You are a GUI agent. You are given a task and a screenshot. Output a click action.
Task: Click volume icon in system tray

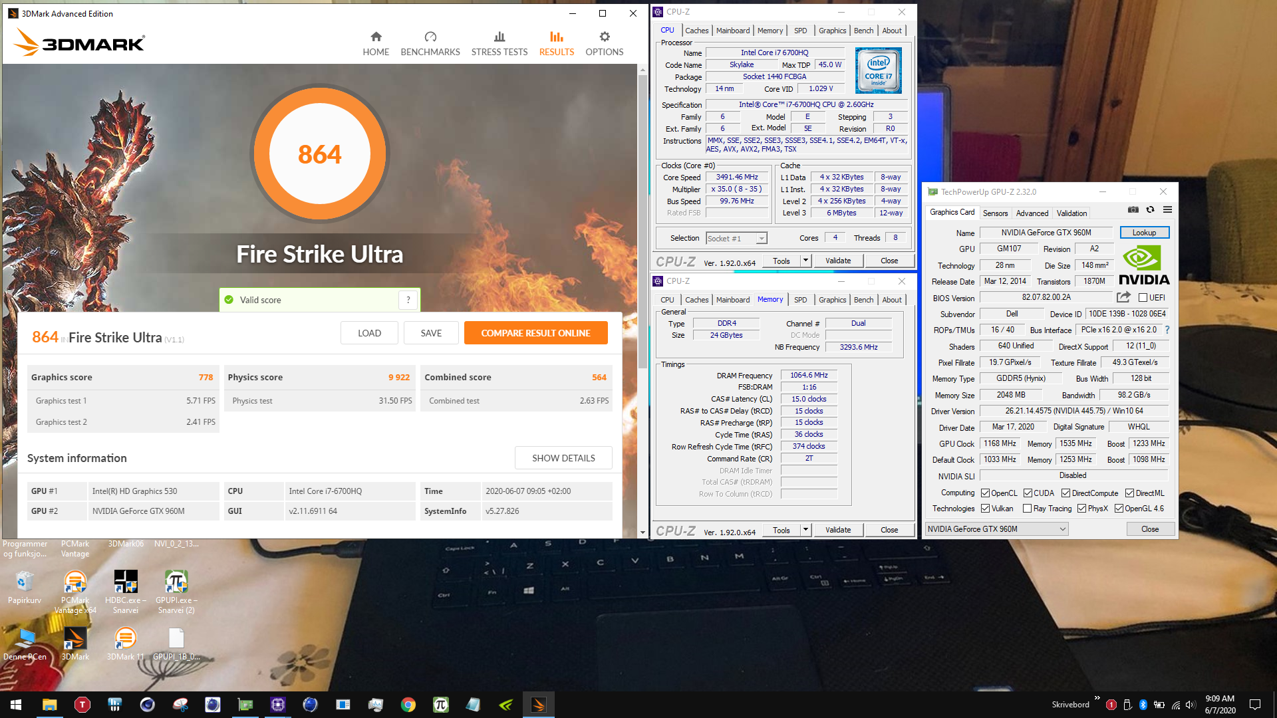1191,705
